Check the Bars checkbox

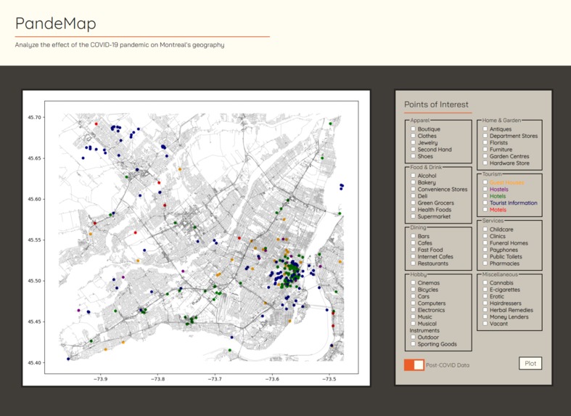coord(413,236)
